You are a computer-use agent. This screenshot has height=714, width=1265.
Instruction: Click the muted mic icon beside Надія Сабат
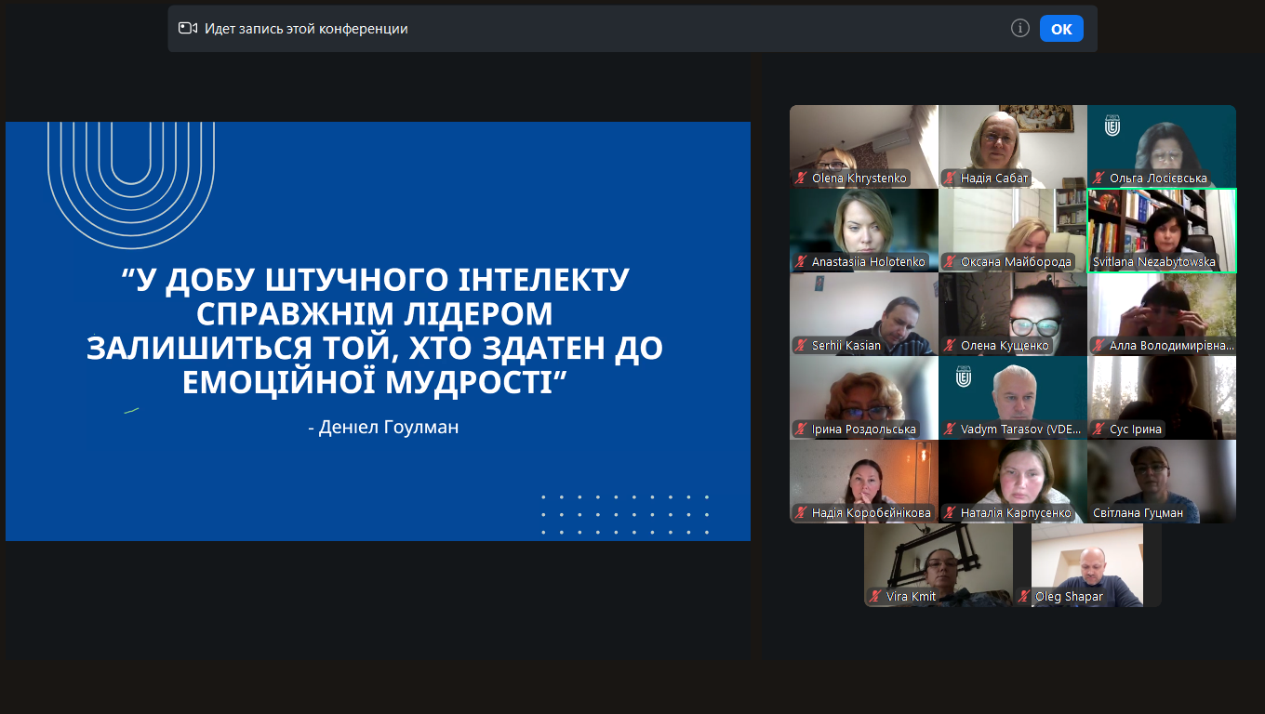(949, 178)
